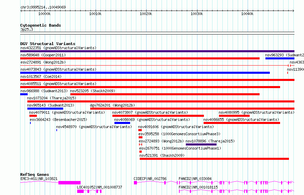Open EMC3-AS1 NR_103821 gene label
This screenshot has height=195, width=304.
coord(39,179)
